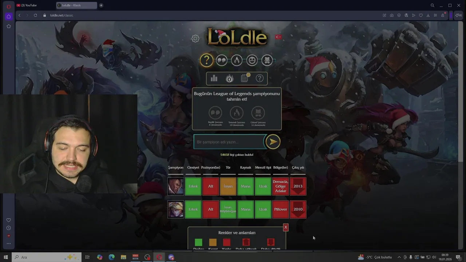Click the '2013' release year cell
The width and height of the screenshot is (466, 262).
[298, 186]
